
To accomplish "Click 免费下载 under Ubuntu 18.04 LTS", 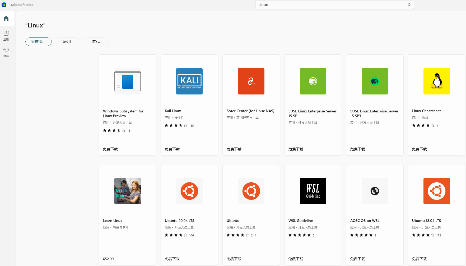I will pos(420,259).
